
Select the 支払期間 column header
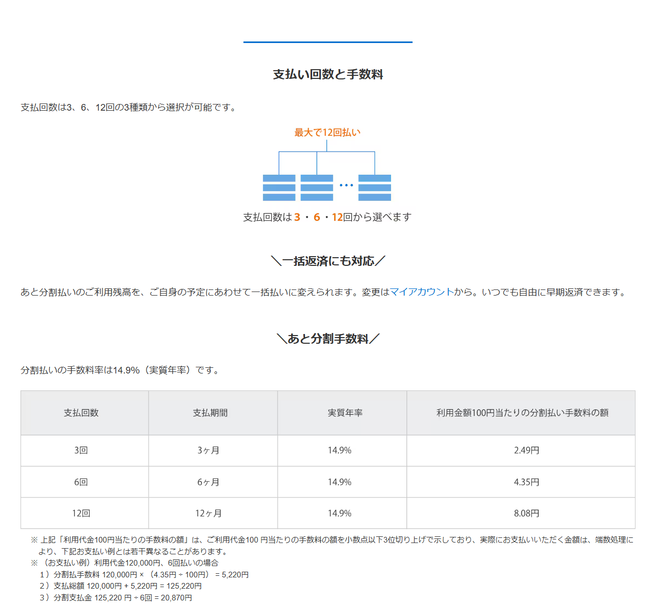click(213, 413)
